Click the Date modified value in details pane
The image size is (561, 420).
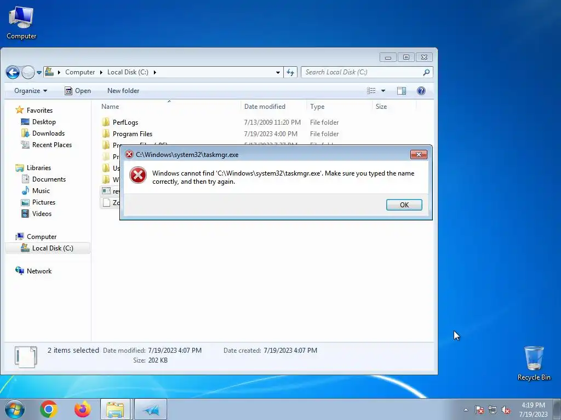[175, 351]
